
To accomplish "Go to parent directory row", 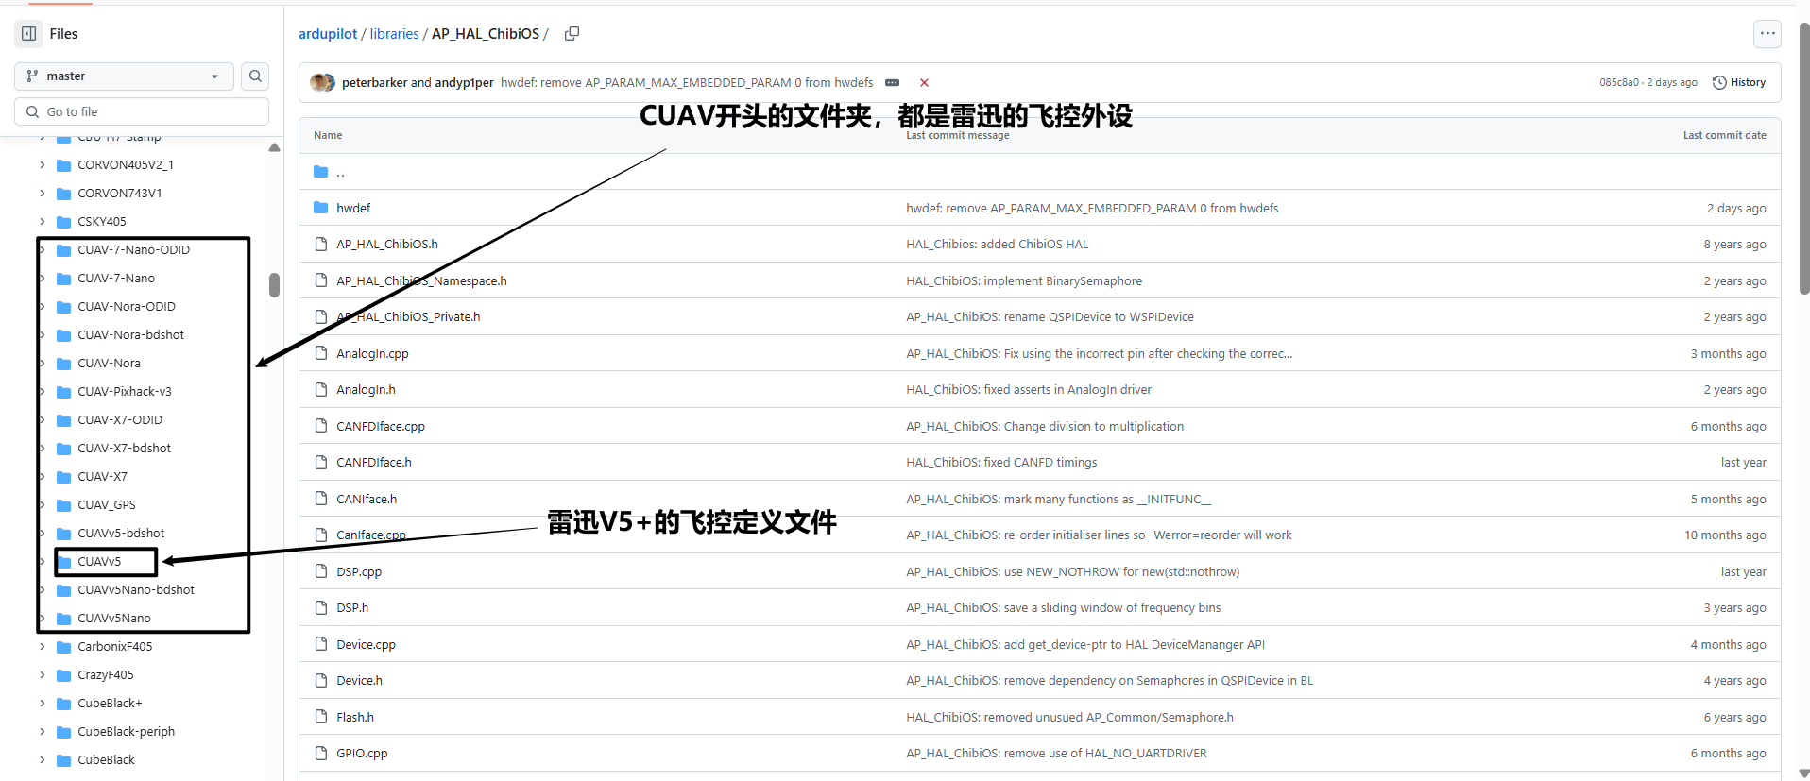I will click(x=340, y=173).
